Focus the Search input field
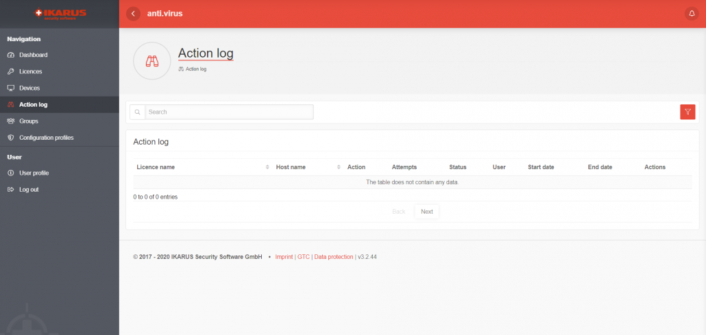 [229, 112]
